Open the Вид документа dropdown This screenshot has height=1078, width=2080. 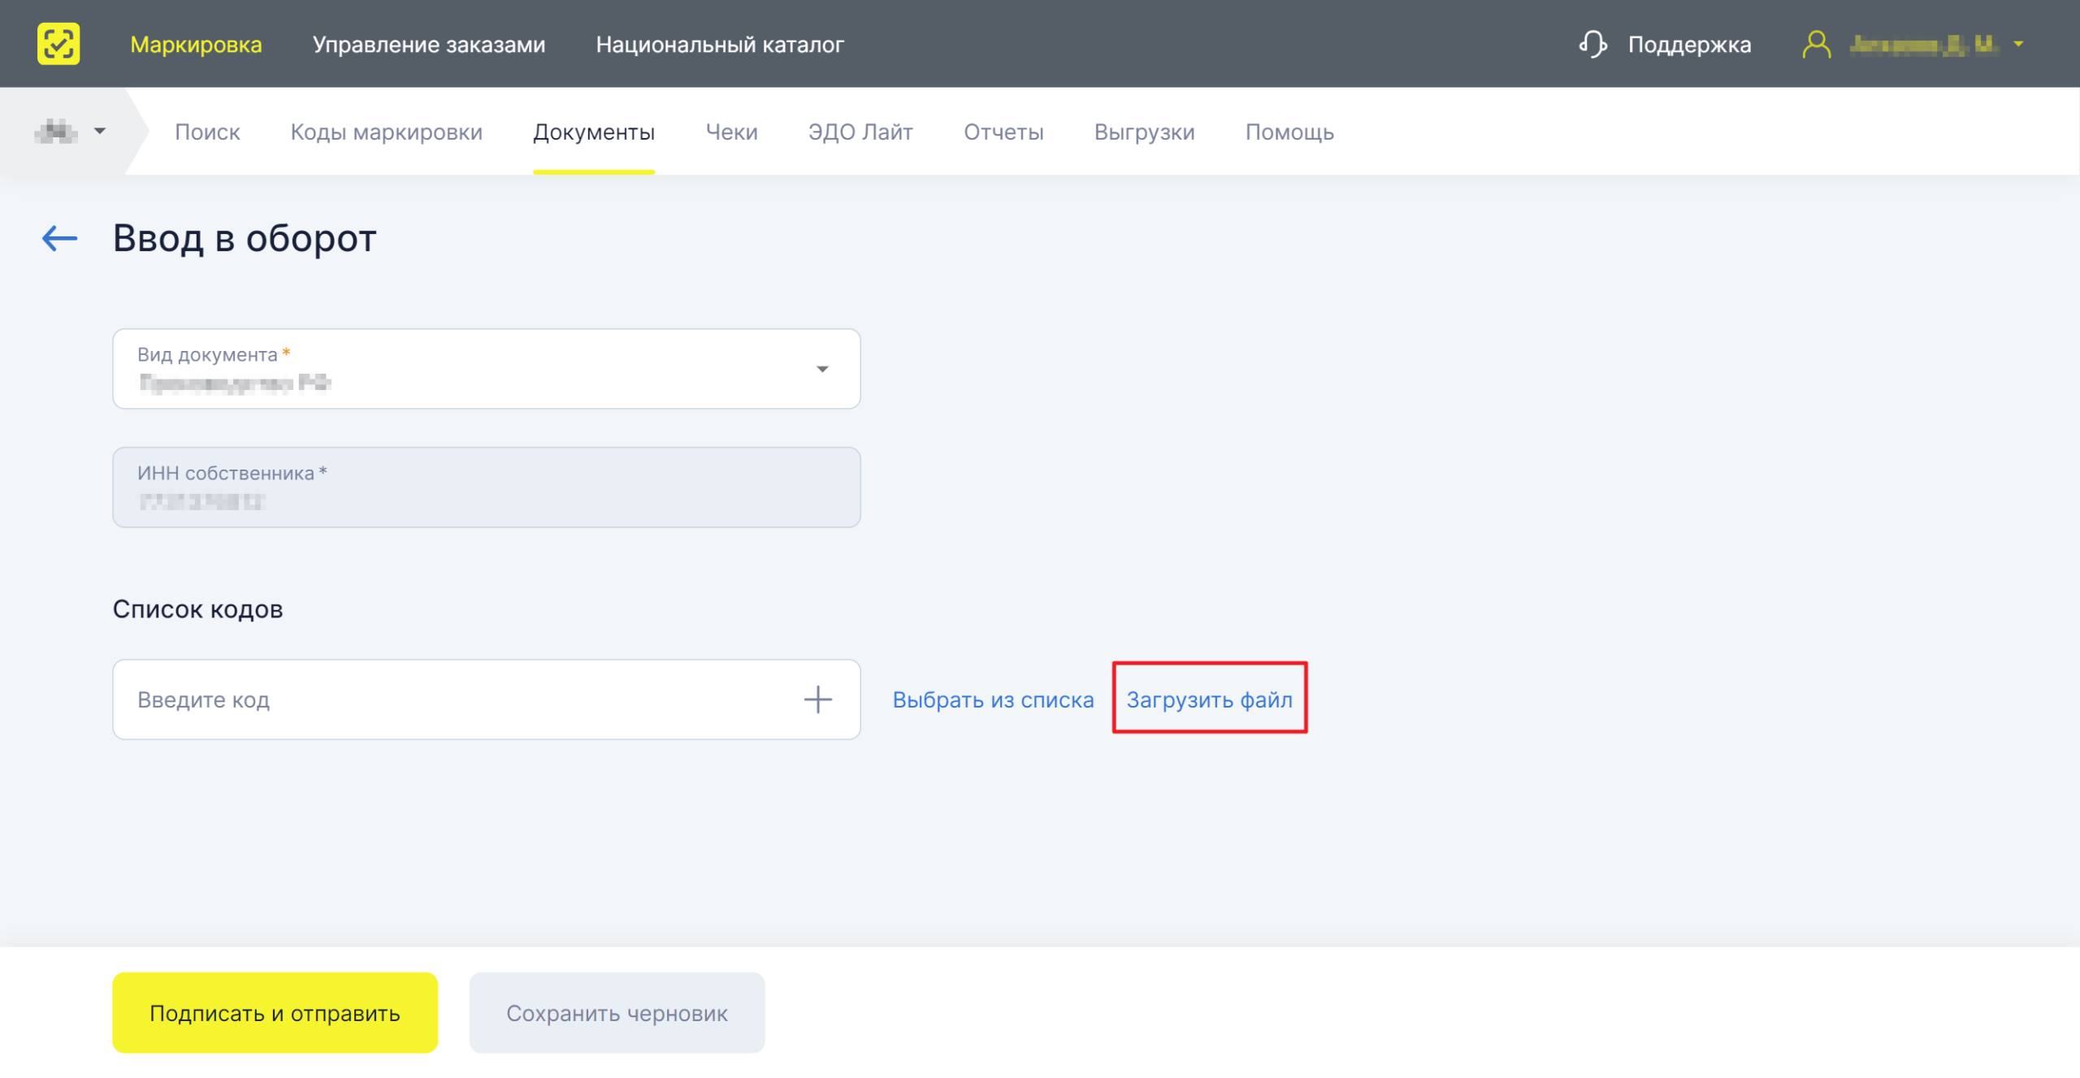(x=487, y=369)
